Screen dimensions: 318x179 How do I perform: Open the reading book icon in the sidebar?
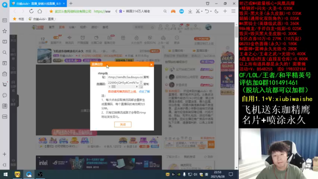[x=5, y=42]
